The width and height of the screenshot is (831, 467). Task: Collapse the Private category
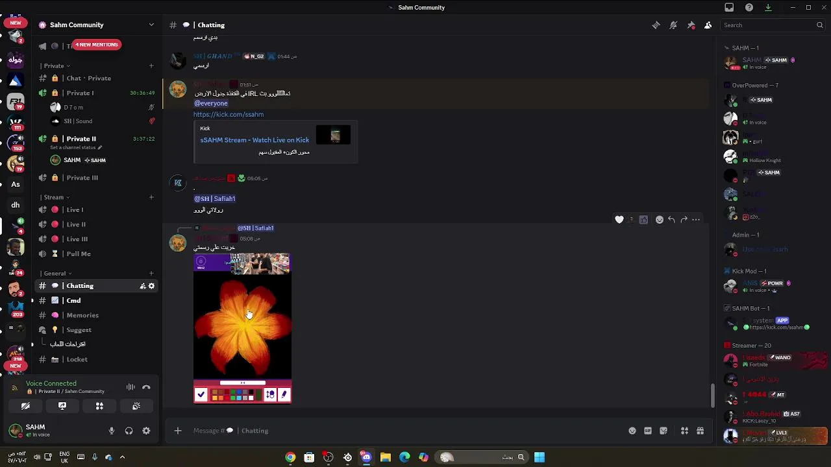tap(55, 66)
